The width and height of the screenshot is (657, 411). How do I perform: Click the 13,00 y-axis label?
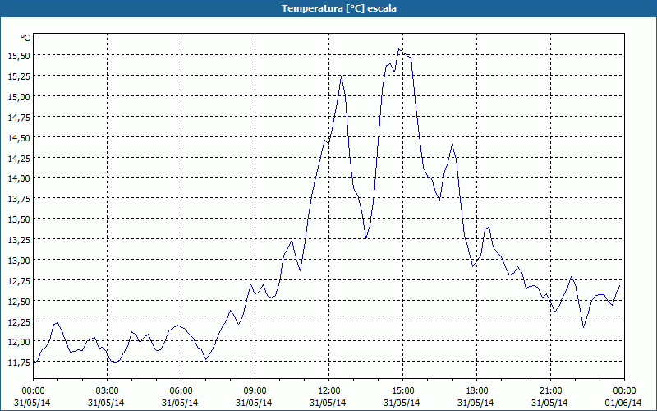19,260
